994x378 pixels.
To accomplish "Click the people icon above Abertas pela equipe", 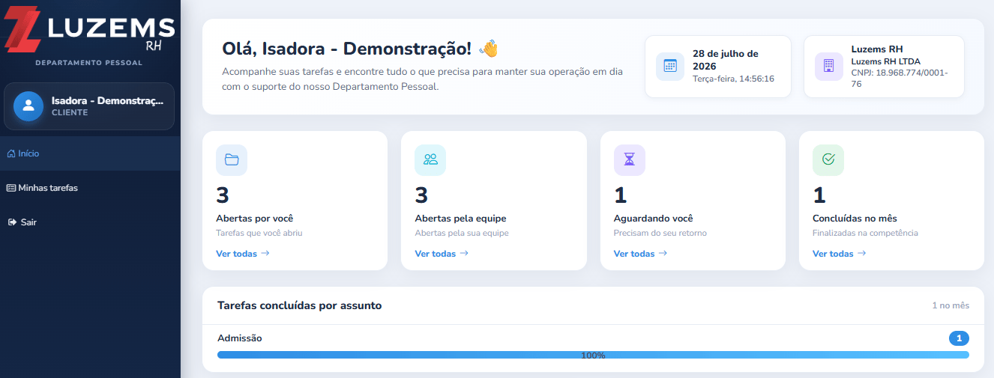I will (430, 159).
